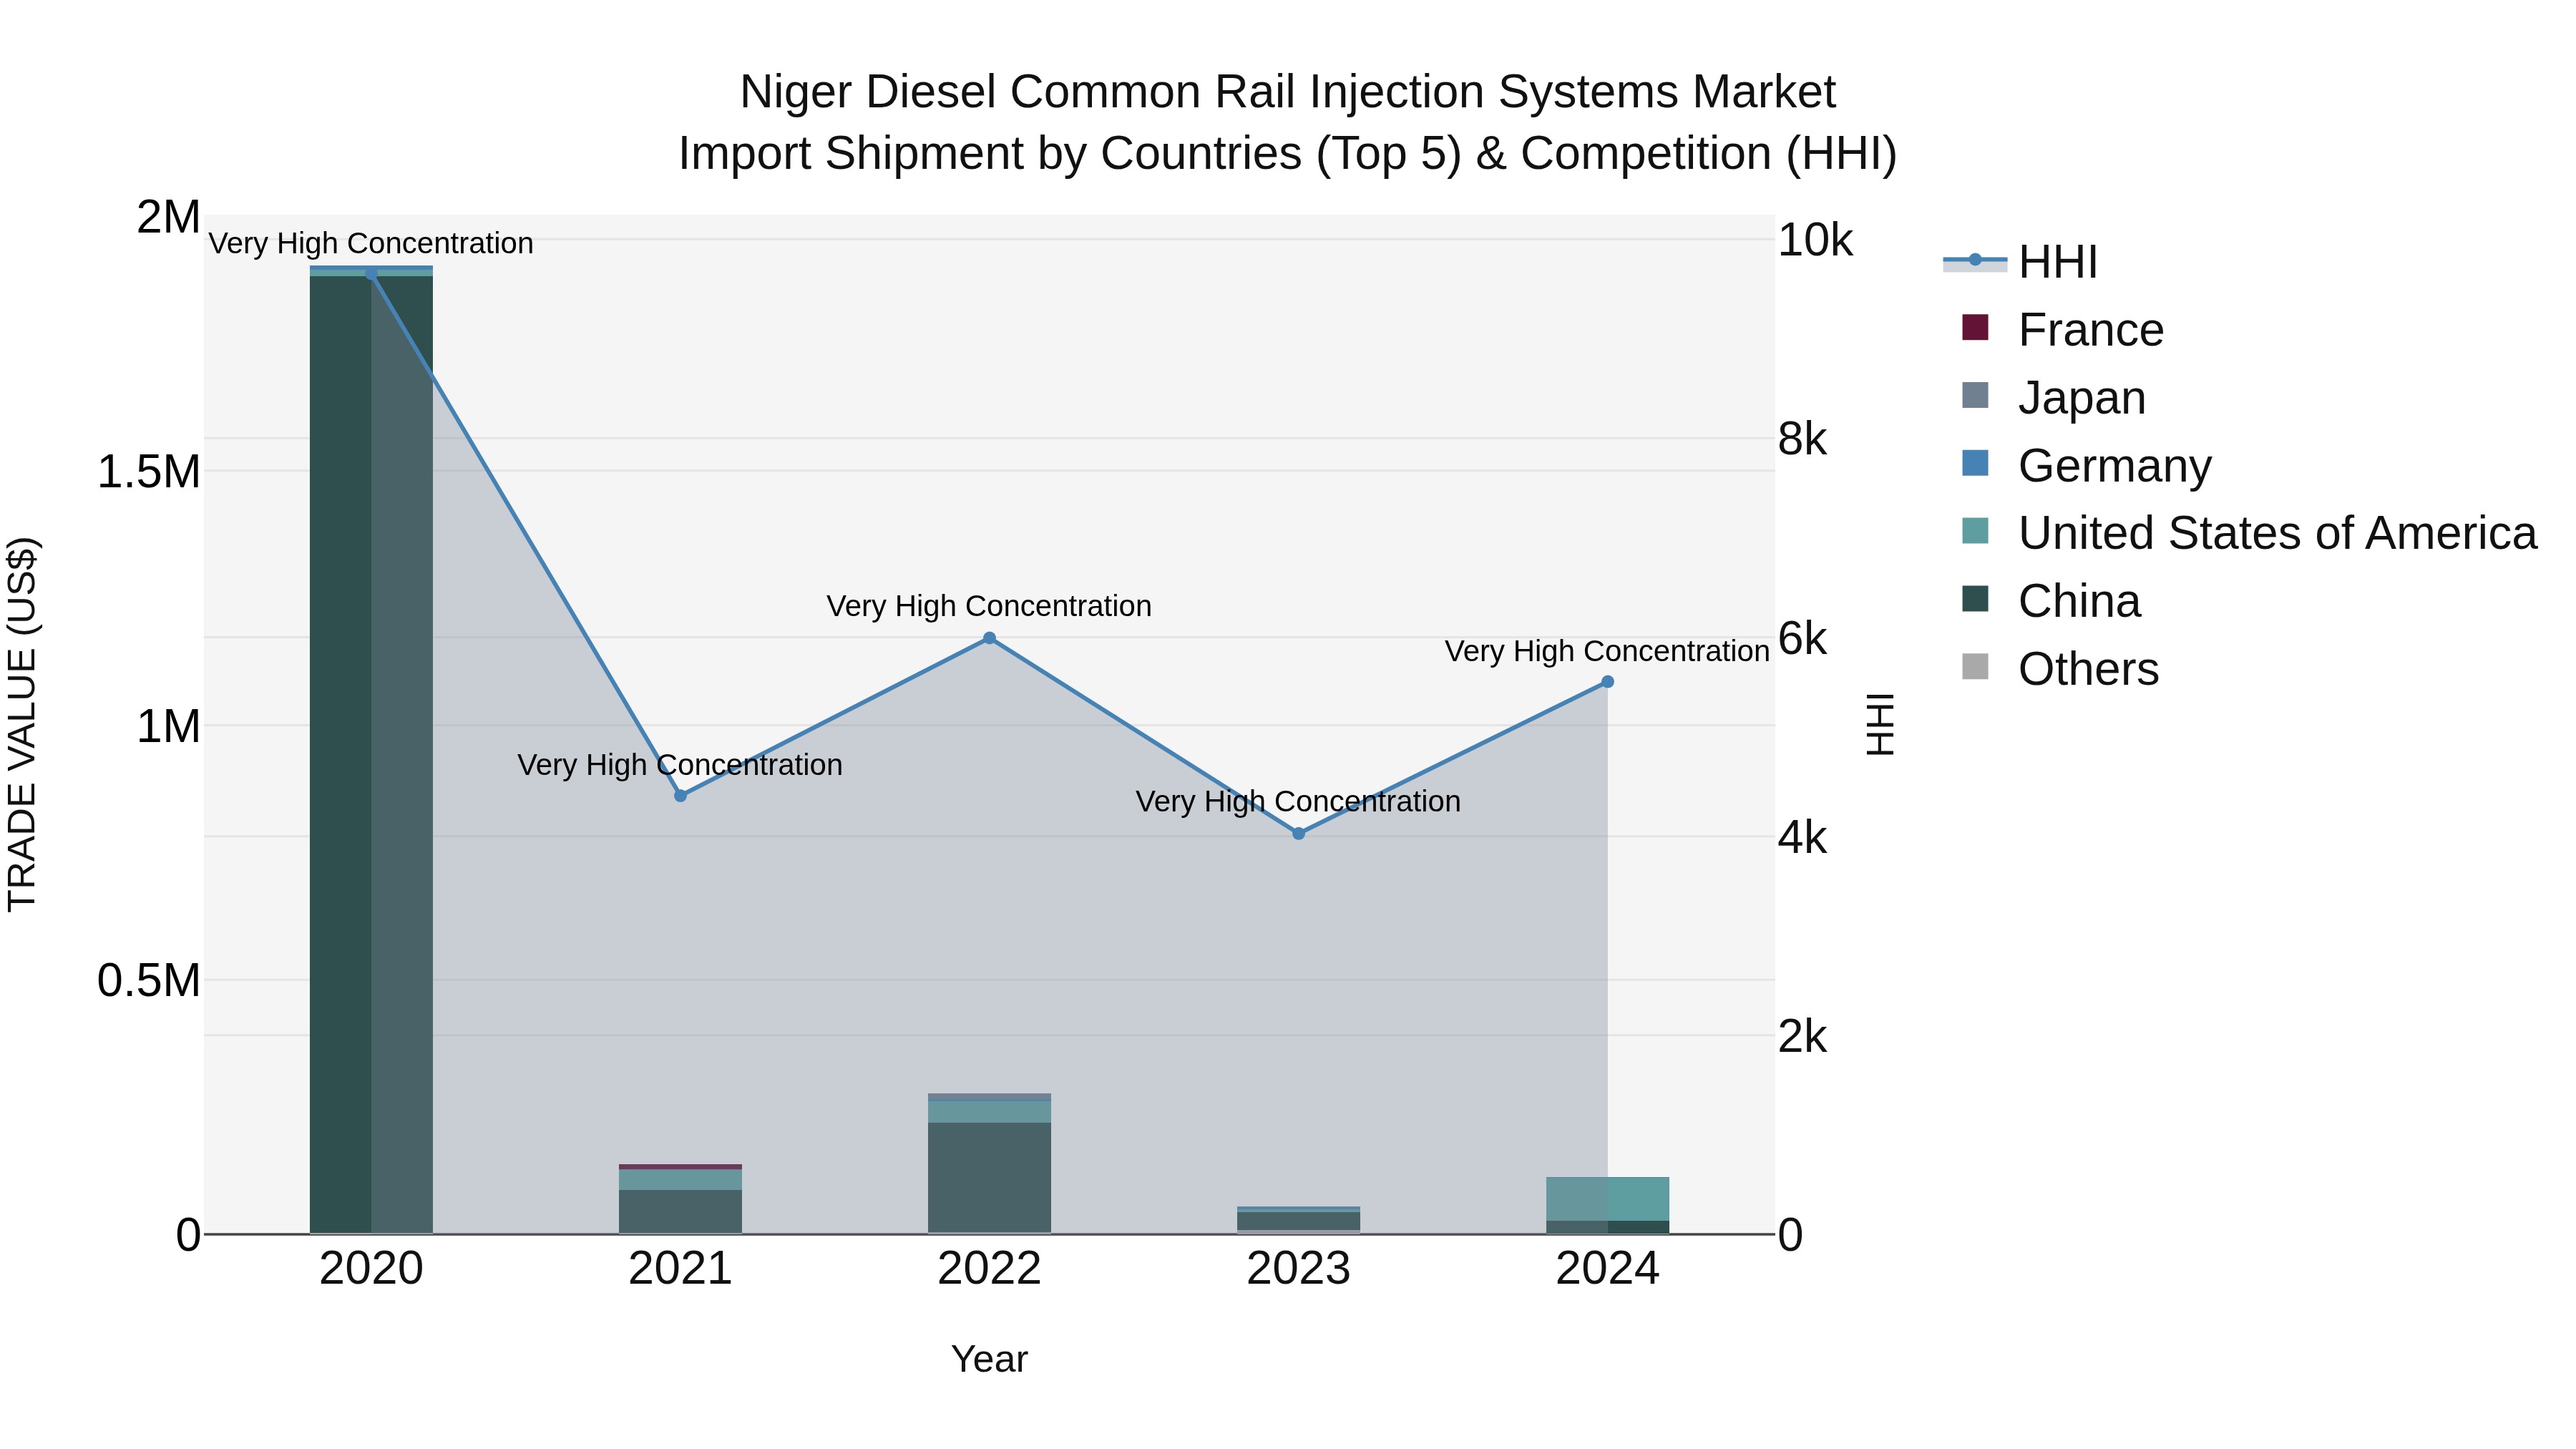Click the China dark green swatch
This screenshot has width=2576, height=1449.
click(1975, 599)
